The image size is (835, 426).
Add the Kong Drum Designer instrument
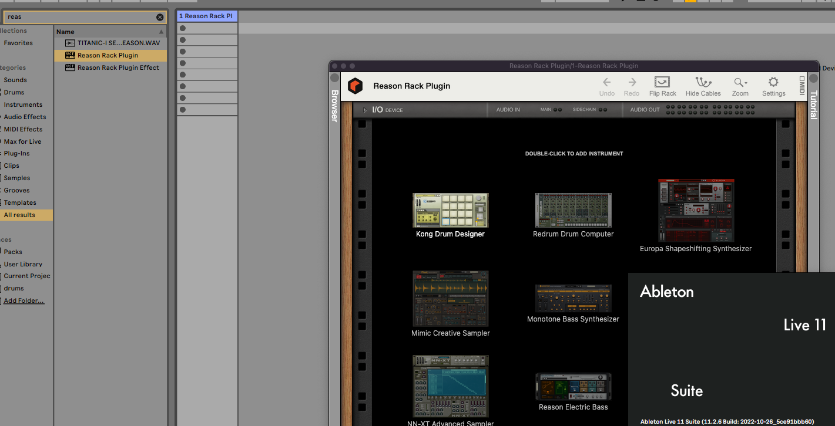pyautogui.click(x=451, y=210)
